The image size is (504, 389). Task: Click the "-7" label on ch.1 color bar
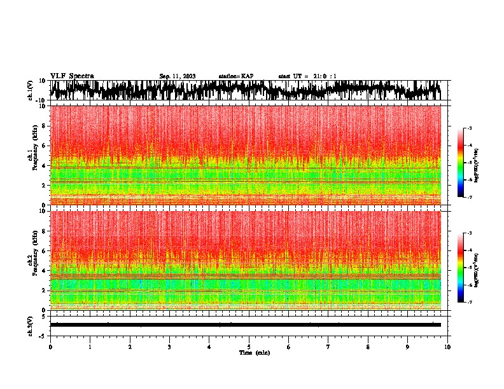click(x=470, y=197)
